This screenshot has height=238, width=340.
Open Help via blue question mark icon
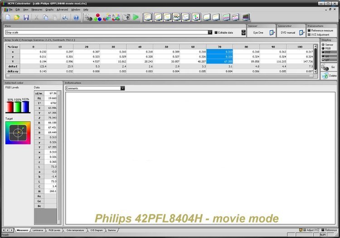(x=76, y=17)
